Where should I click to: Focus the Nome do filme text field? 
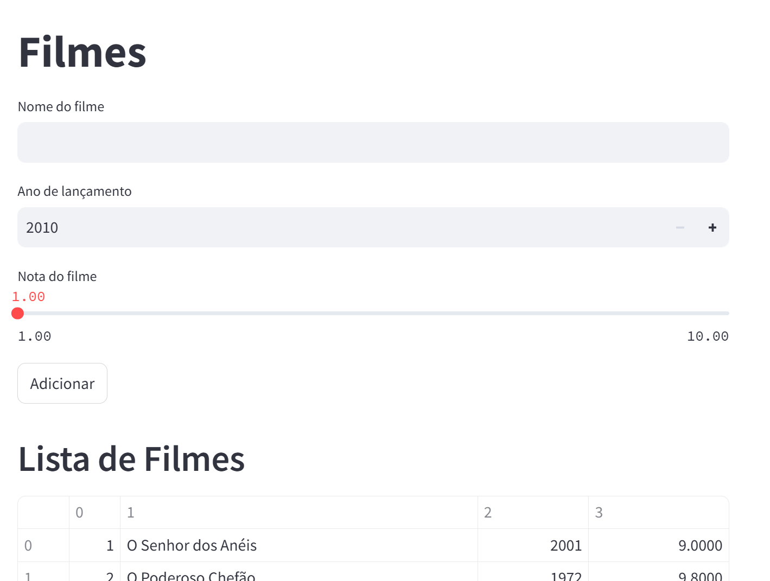pyautogui.click(x=373, y=143)
